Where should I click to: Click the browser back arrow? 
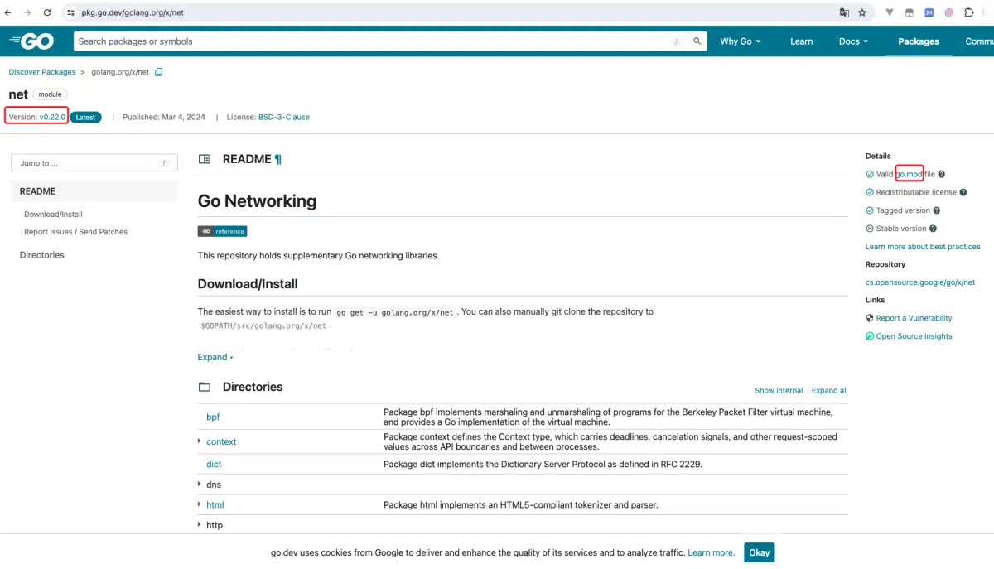point(8,12)
